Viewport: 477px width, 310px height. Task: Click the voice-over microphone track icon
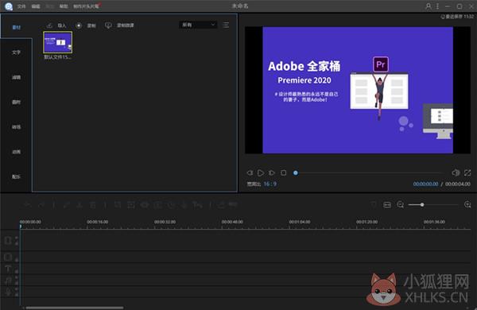(x=8, y=292)
